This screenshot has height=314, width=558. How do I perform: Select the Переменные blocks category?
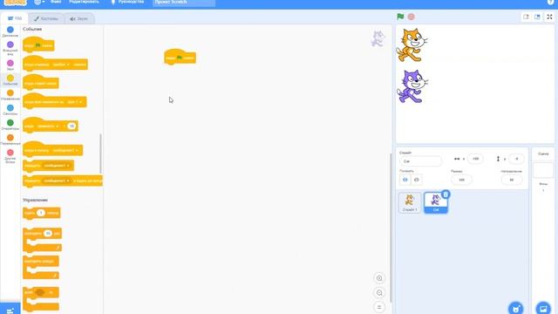coord(10,140)
